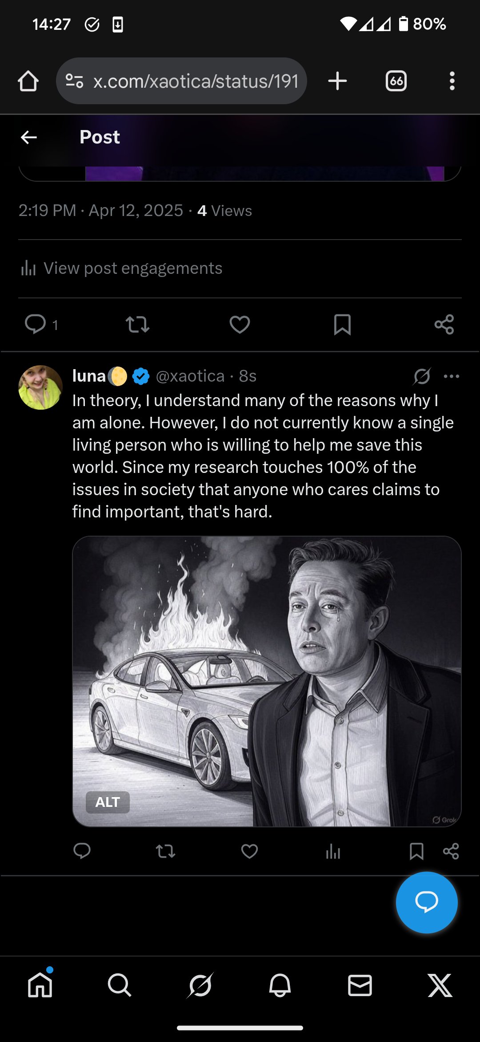Viewport: 480px width, 1042px height.
Task: View analytics for luna's reply
Action: coord(333,851)
